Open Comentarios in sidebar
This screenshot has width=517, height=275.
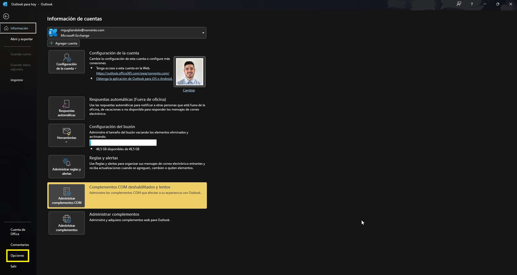point(20,245)
